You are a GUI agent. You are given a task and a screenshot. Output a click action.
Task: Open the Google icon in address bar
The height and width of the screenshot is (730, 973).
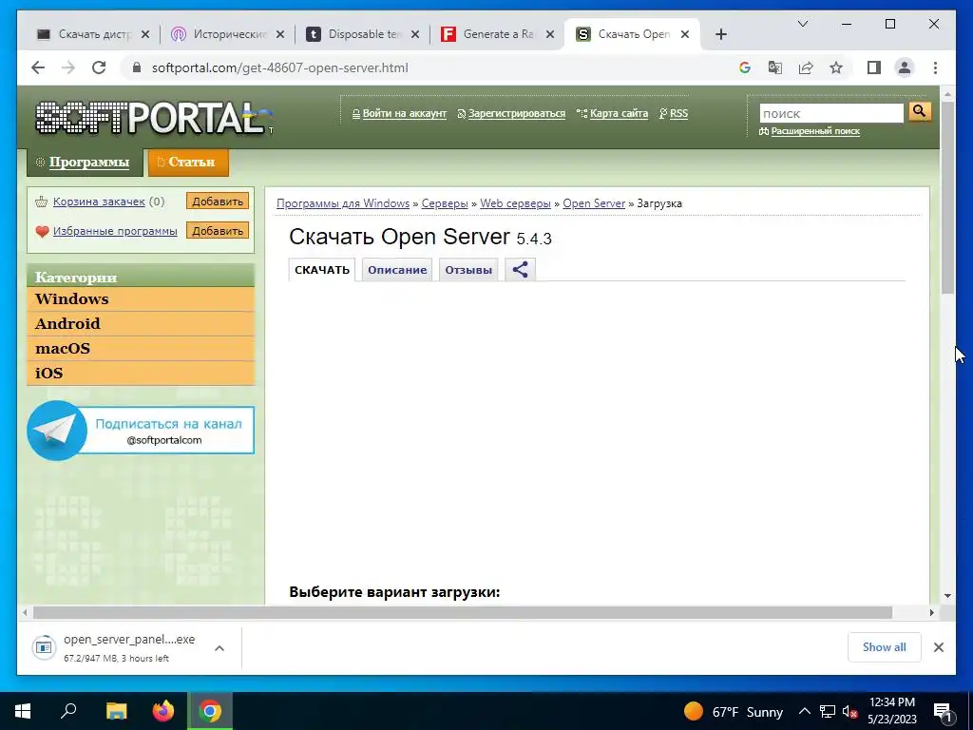[745, 67]
